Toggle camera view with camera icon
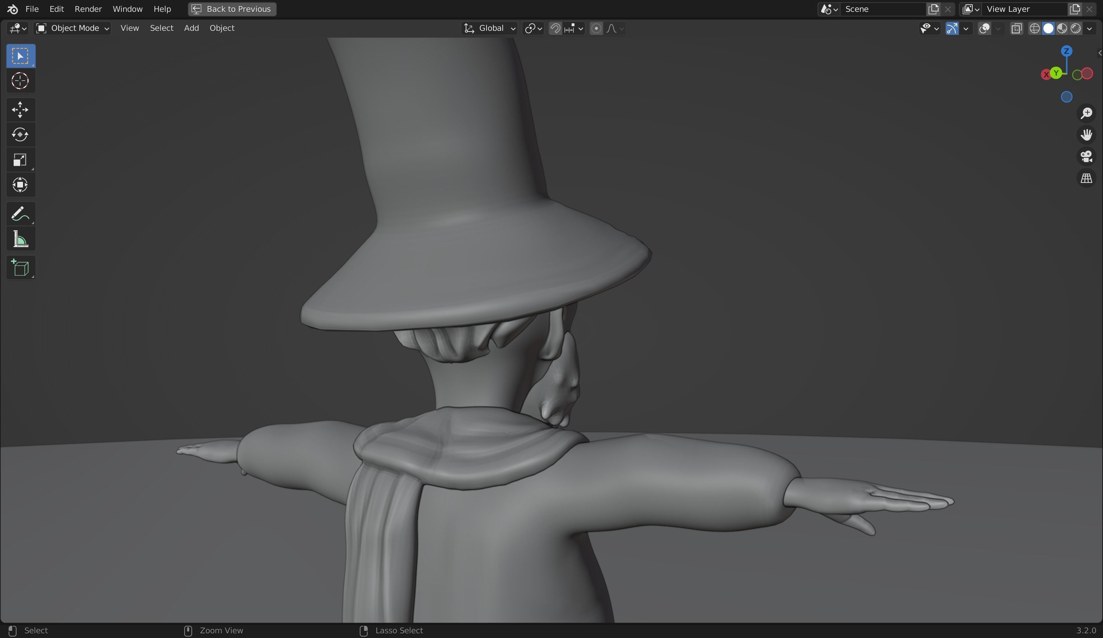This screenshot has width=1103, height=638. (1086, 157)
